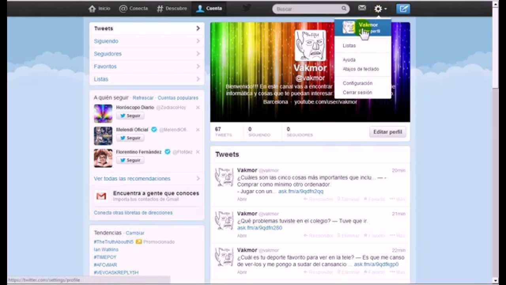Image resolution: width=506 pixels, height=285 pixels.
Task: Click chevron next to Ver todas las recomendaciones
Action: [x=198, y=179]
